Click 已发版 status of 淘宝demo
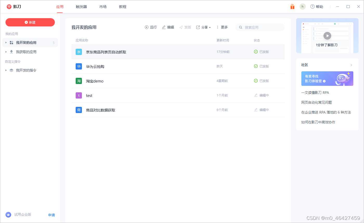The height and width of the screenshot is (223, 364). coord(261,81)
